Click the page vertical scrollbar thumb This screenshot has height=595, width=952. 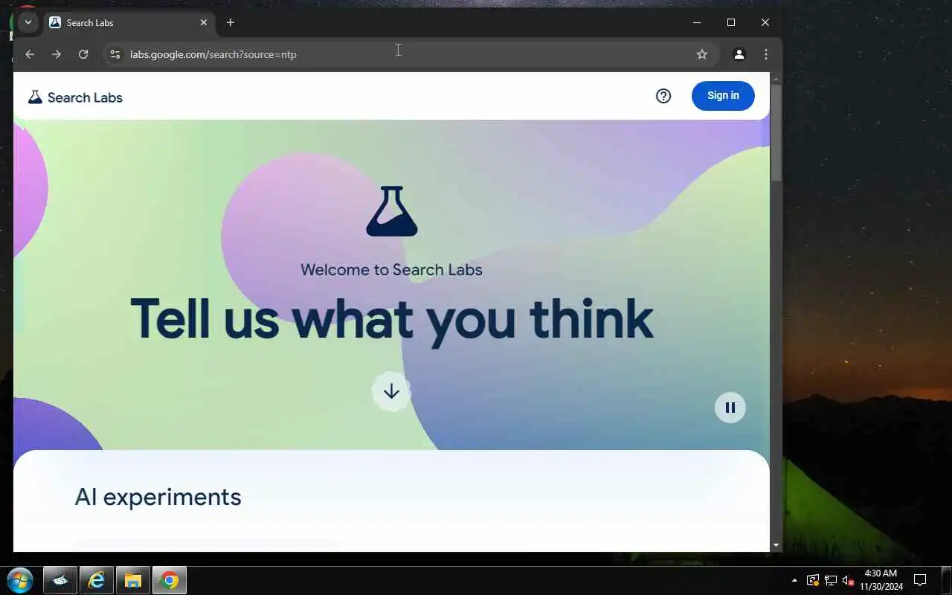776,132
